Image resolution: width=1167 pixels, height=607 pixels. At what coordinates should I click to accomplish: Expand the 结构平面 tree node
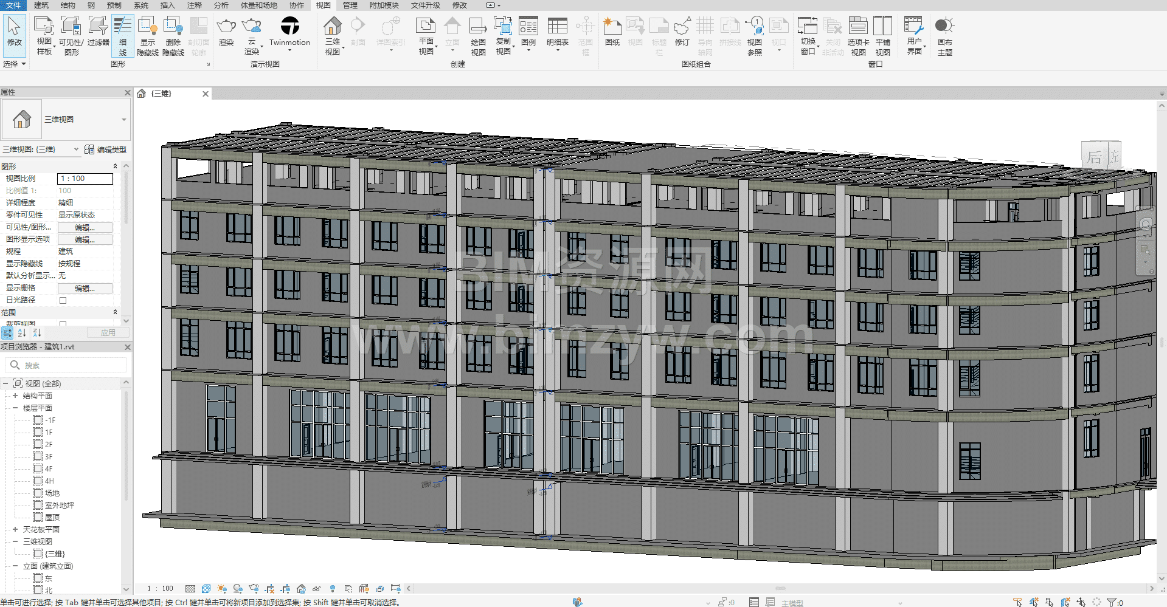(15, 396)
